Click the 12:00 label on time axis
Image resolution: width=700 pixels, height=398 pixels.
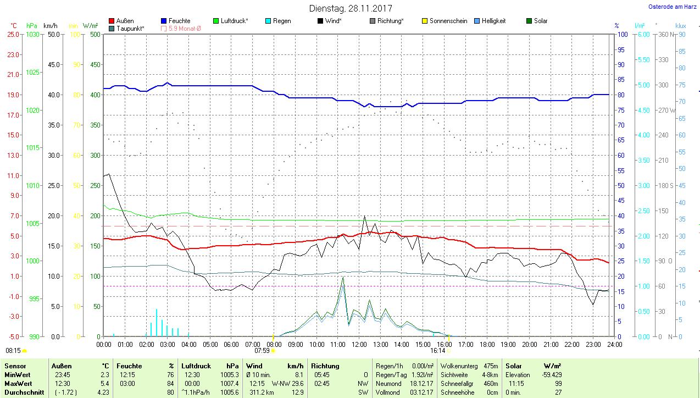coord(359,344)
